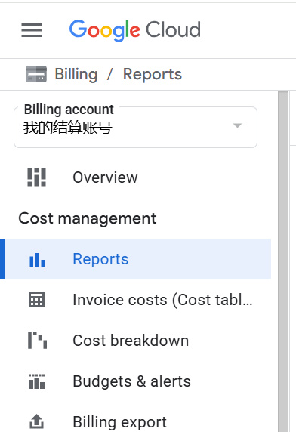296x432 pixels.
Task: Click the Billing export upload icon
Action: tap(36, 421)
